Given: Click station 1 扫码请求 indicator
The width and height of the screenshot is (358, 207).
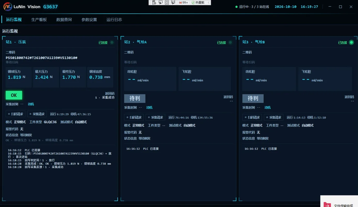Looking at the screenshot, I should point(16,114).
